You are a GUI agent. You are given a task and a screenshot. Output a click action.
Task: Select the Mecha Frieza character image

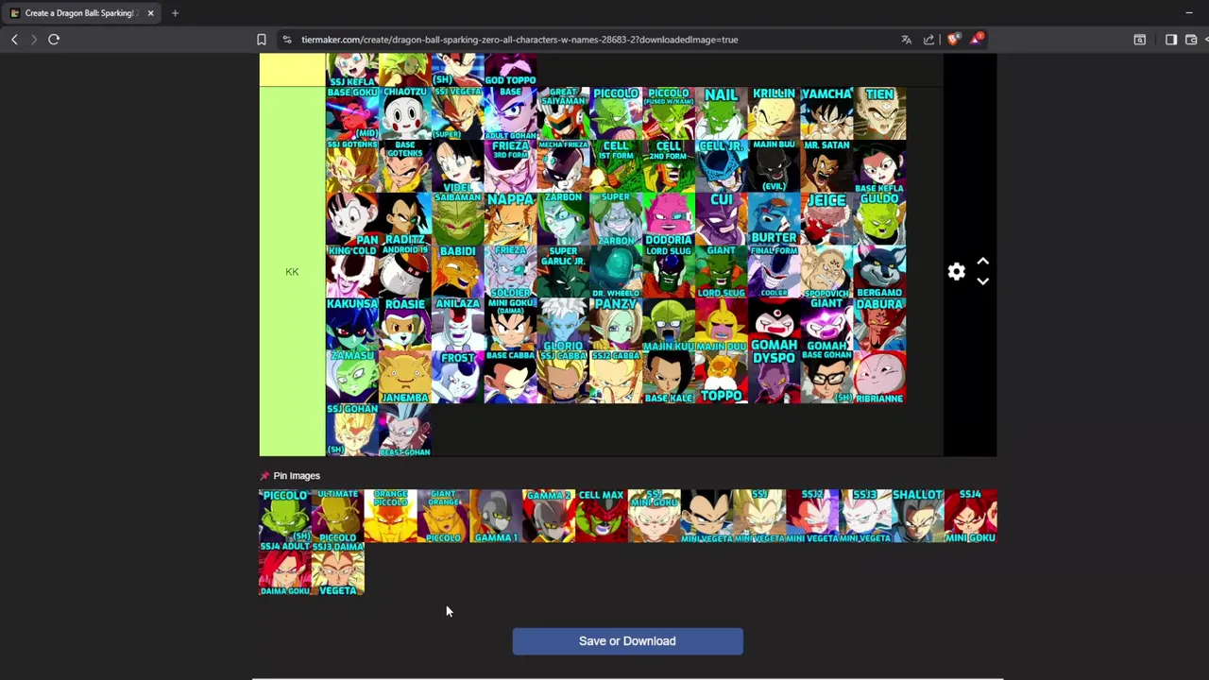tap(563, 166)
